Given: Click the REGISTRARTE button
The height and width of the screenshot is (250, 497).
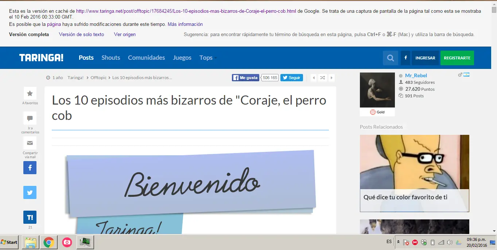Looking at the screenshot, I should pyautogui.click(x=457, y=58).
